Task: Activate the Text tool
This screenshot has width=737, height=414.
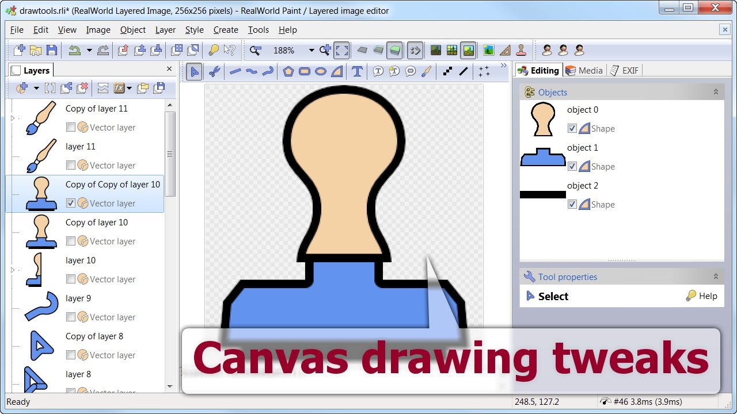Action: (x=357, y=72)
